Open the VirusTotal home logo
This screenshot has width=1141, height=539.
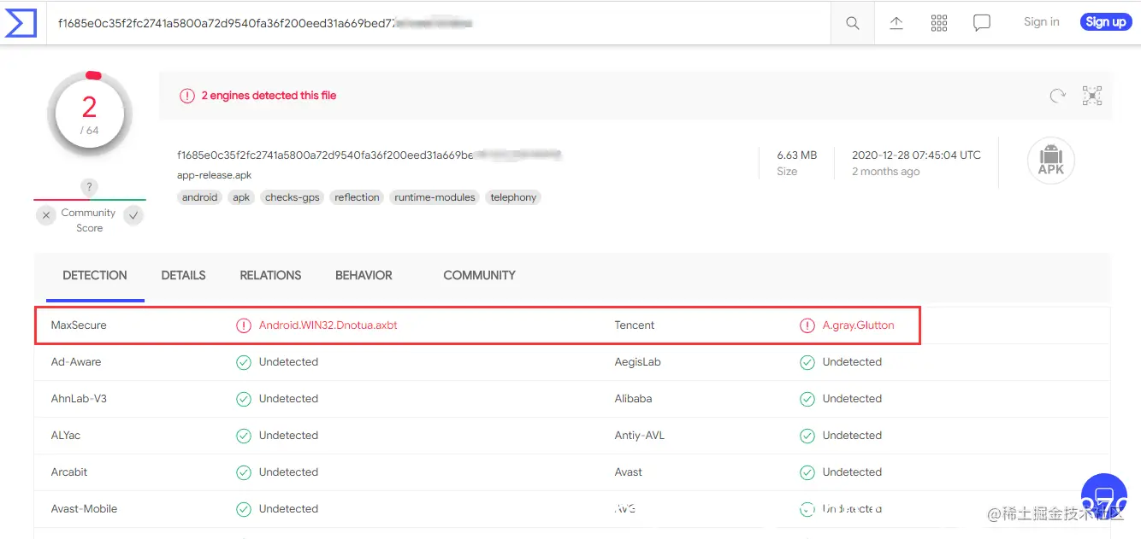click(21, 23)
